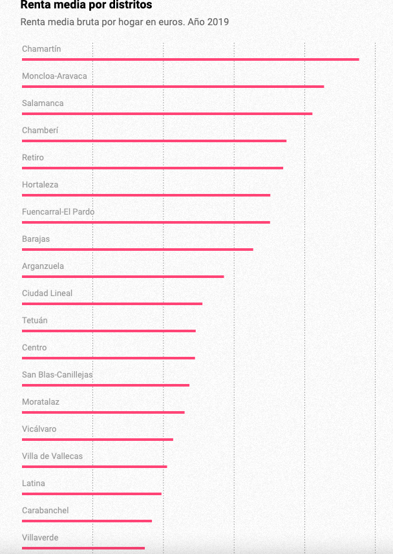Click the Centro district label
Image resolution: width=393 pixels, height=554 pixels.
pyautogui.click(x=34, y=348)
